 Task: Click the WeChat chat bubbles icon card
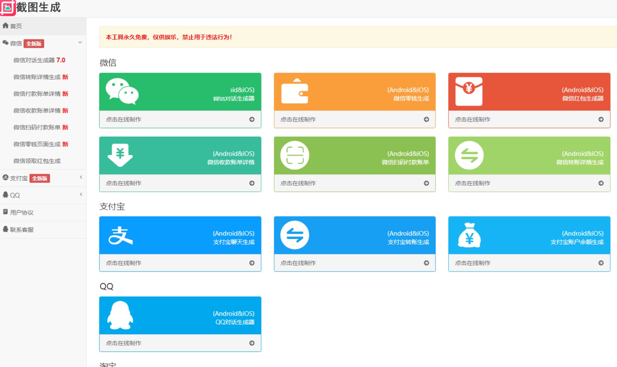(122, 91)
